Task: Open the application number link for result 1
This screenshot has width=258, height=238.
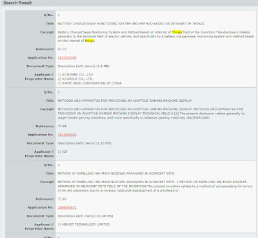Action: tap(67, 57)
